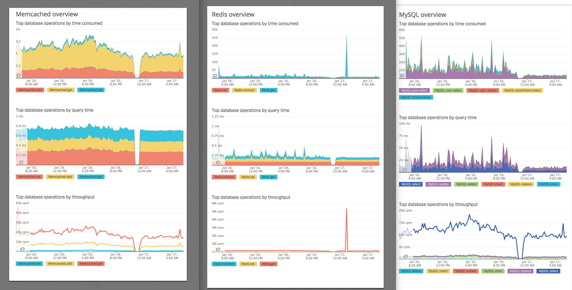Toggle Redis connect in throughput legend

pyautogui.click(x=224, y=264)
